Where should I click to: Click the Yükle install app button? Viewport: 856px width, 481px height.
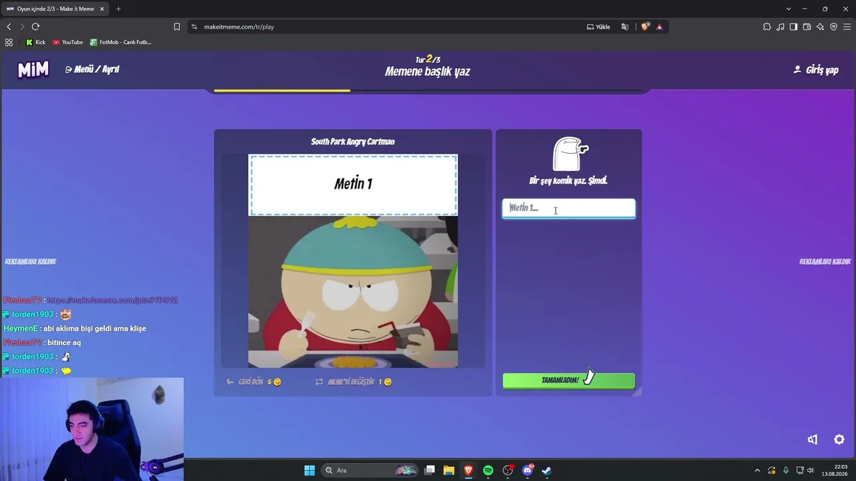[x=599, y=27]
